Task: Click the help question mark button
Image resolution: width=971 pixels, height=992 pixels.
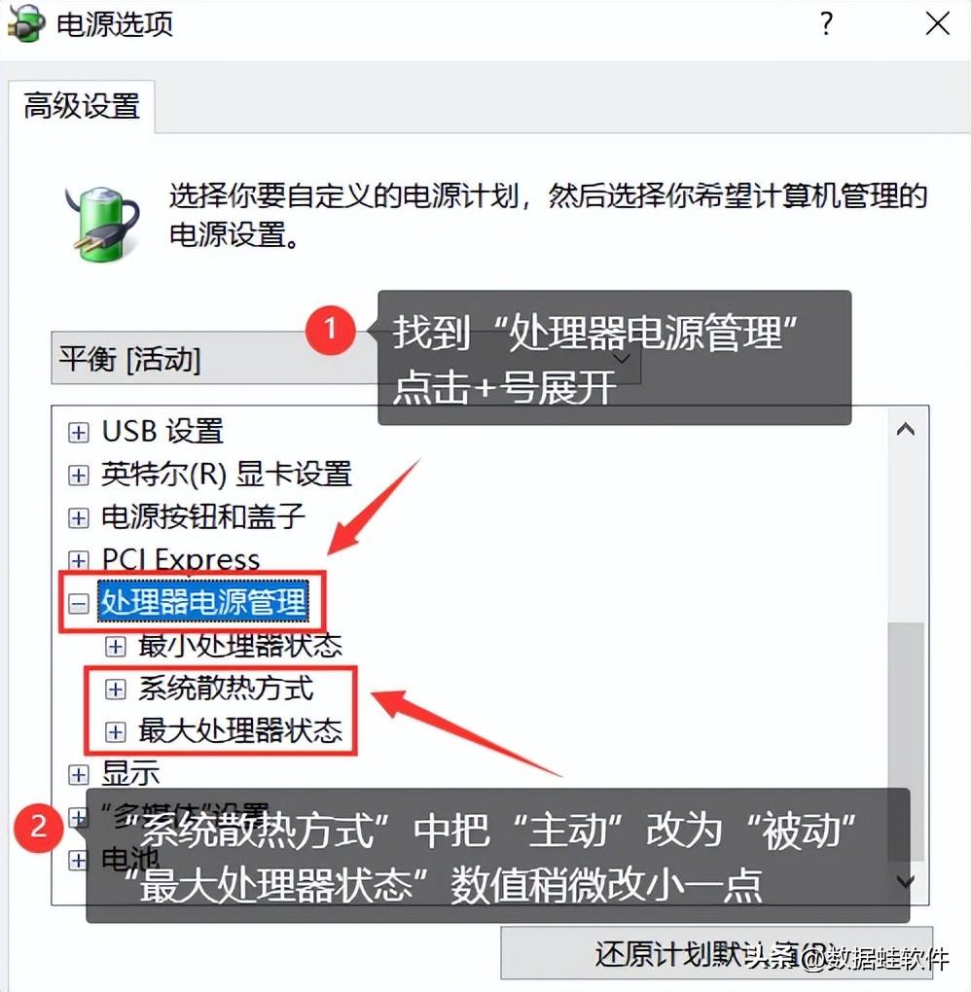Action: point(826,24)
